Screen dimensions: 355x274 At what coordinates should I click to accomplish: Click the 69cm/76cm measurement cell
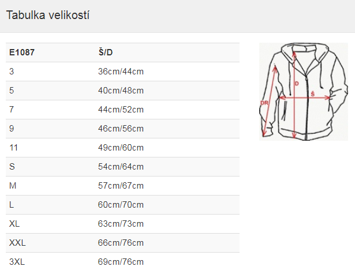121,261
